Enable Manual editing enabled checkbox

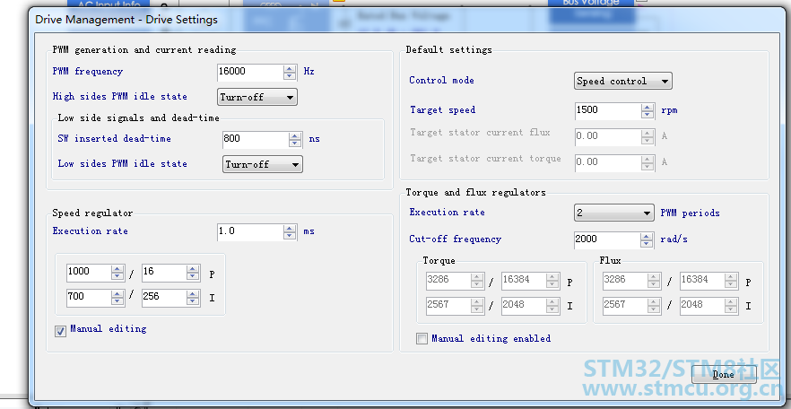tap(422, 339)
